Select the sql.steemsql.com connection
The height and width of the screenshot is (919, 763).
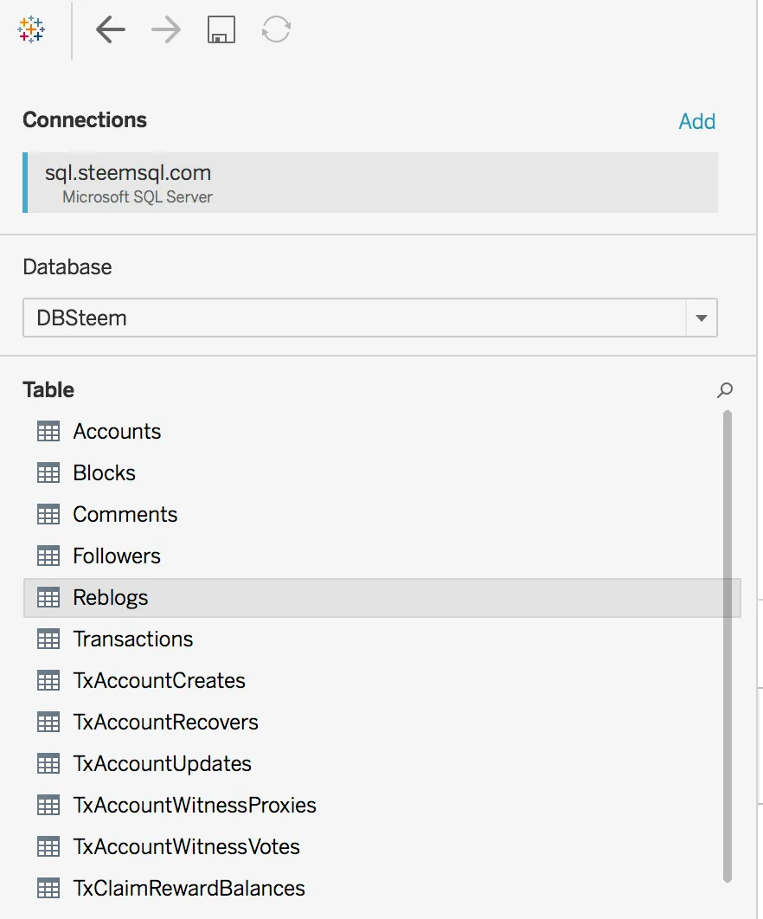pos(370,183)
